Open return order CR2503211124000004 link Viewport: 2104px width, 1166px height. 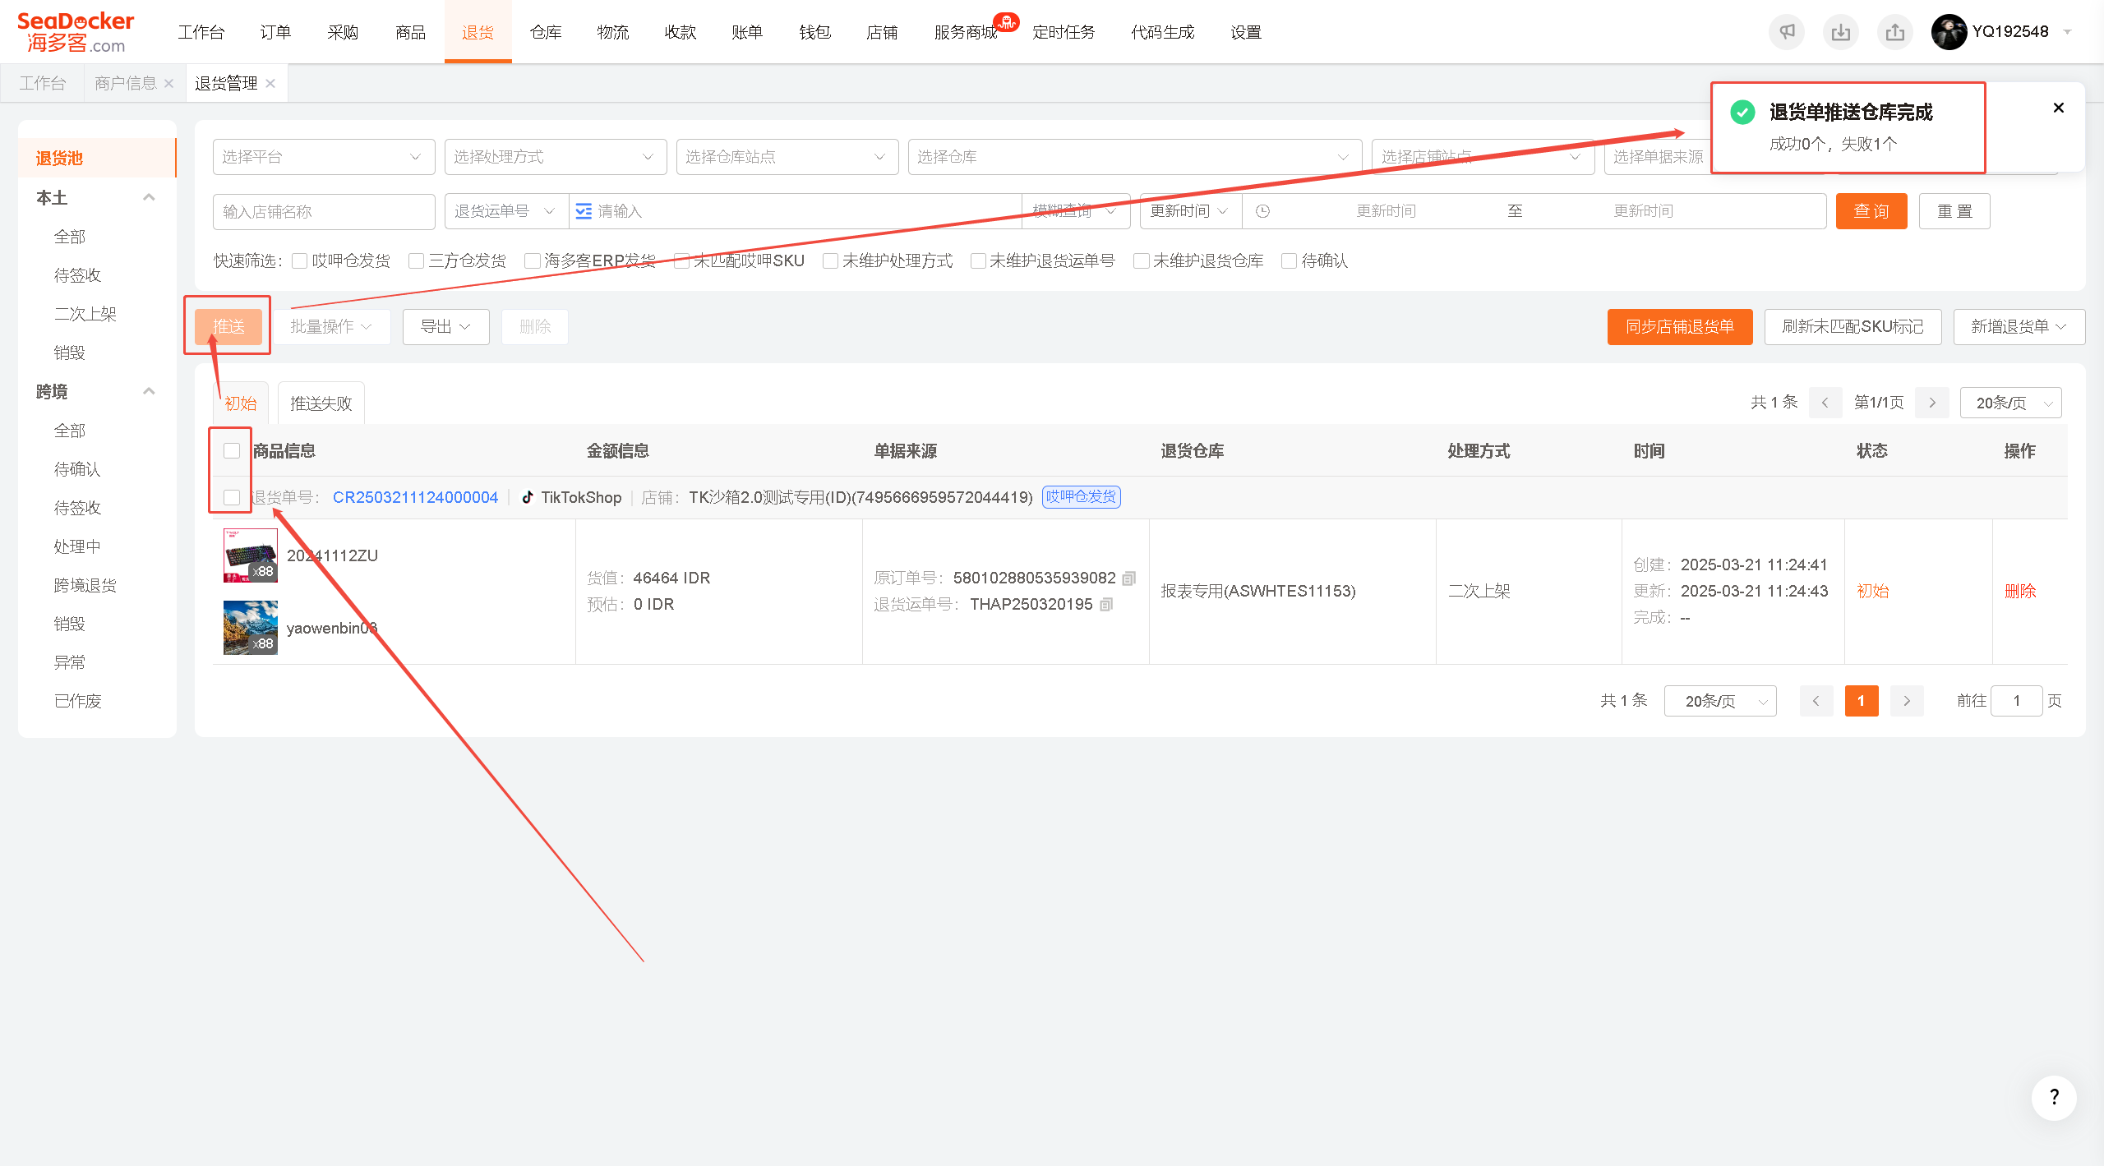(415, 497)
